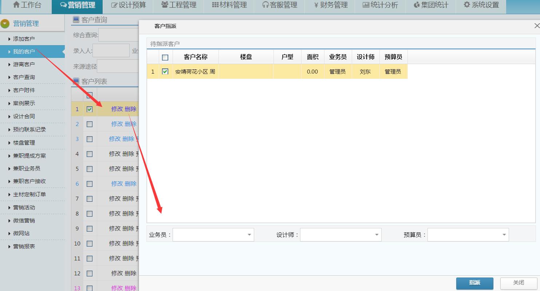Select 游离客户 in the sidebar

pos(24,64)
